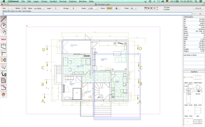Image resolution: width=205 pixels, height=127 pixels.
Task: Select the Ansicht house symbol thumbnail
Action: click(198, 88)
